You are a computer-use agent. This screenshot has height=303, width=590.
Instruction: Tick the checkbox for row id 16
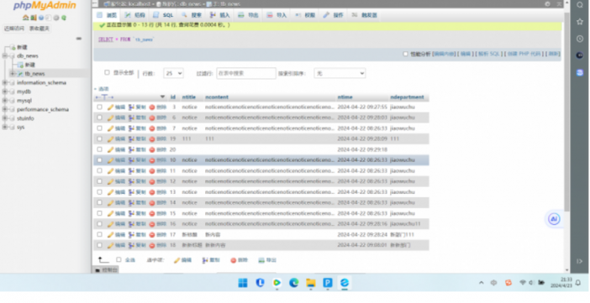99,224
